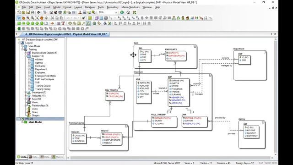Click the Print icon in the toolbar

coord(33,12)
